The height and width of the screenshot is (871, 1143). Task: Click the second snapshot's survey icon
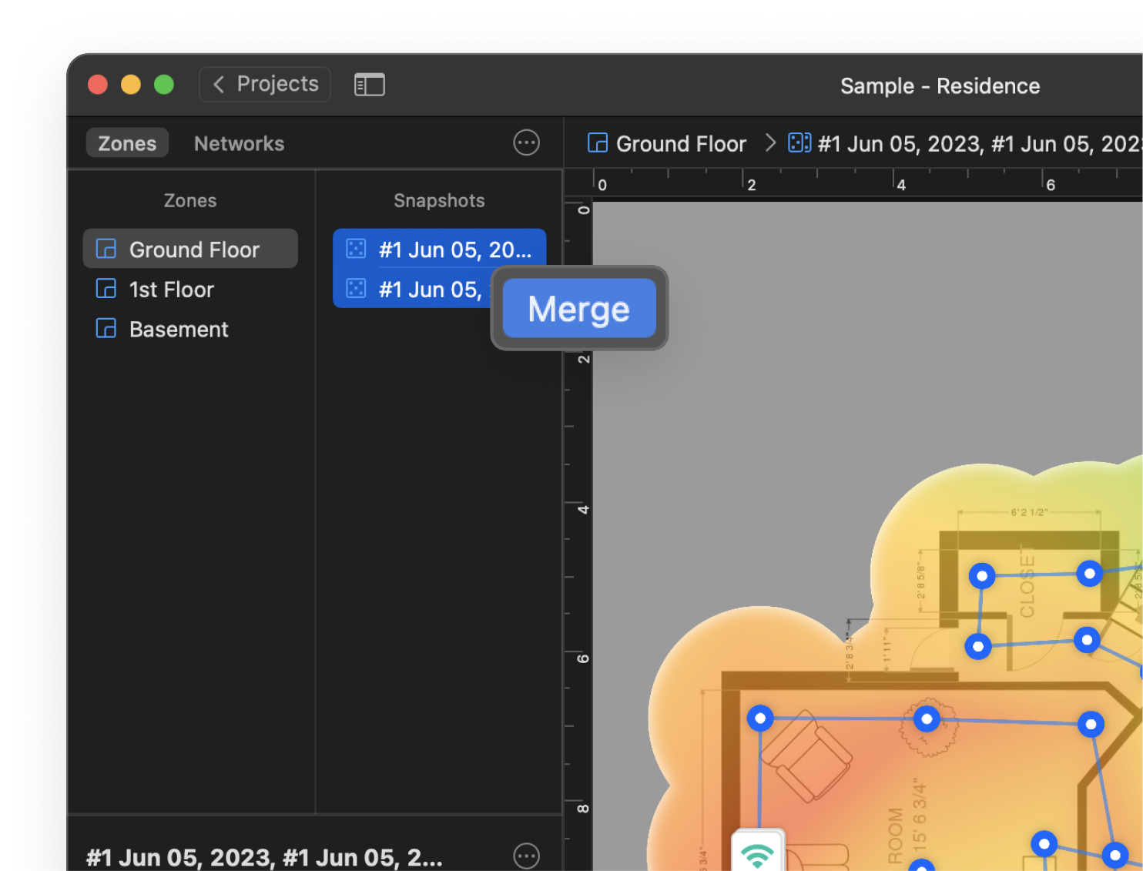pos(356,289)
